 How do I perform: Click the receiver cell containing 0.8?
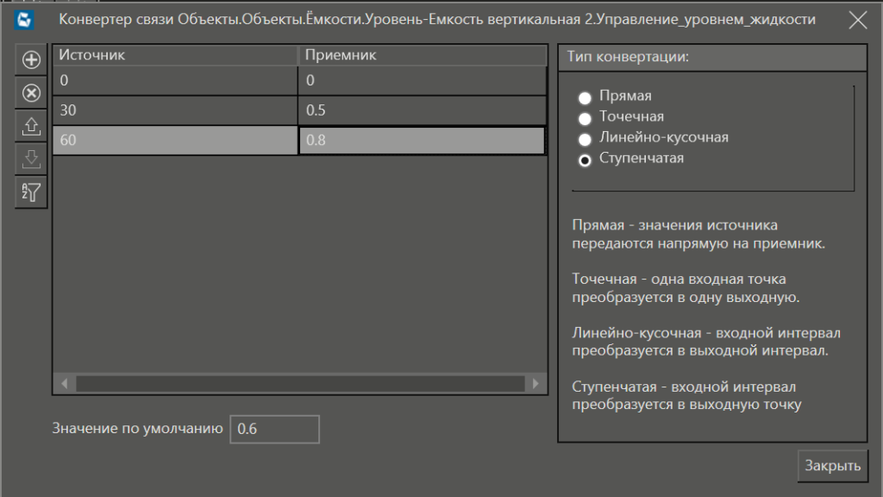pos(422,141)
